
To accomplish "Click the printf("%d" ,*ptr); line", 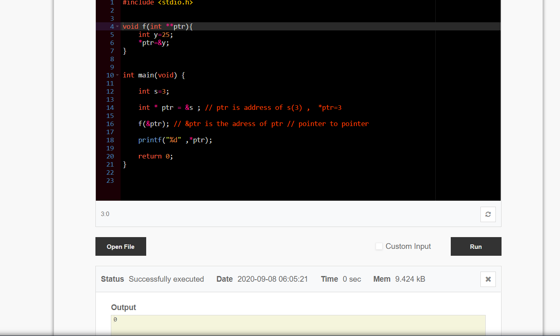I will click(x=175, y=140).
